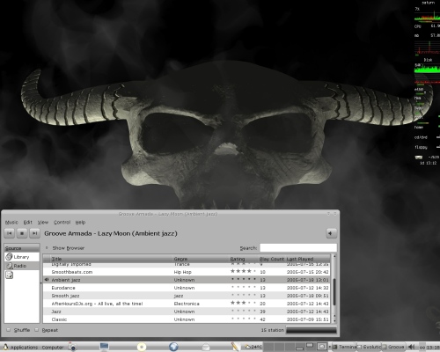
Task: Expand the Show Browser disclosure triangle
Action: [47, 248]
